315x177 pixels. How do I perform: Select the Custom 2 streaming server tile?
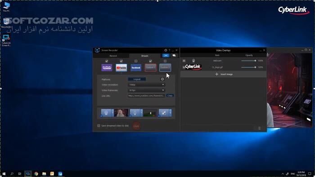click(165, 67)
